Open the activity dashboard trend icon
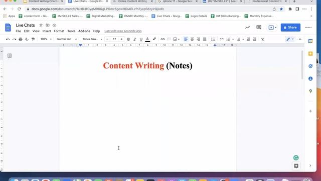321x181 pixels. pyautogui.click(x=247, y=27)
